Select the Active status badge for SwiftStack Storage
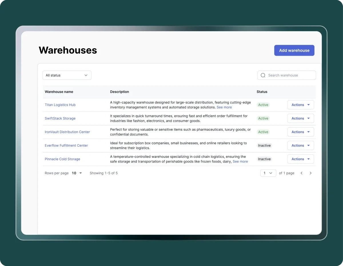343x266 pixels. (263, 118)
